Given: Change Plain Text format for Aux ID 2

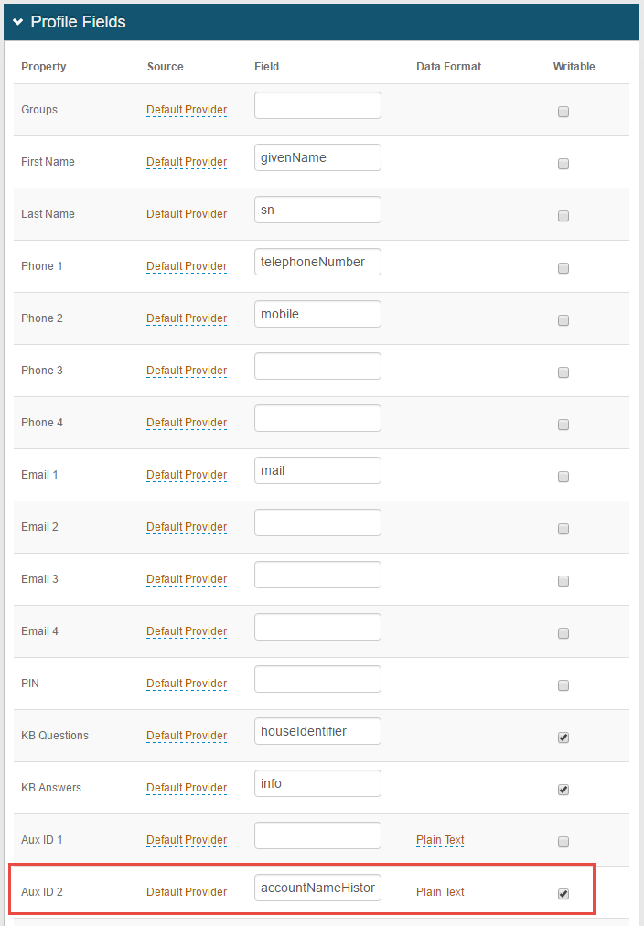Looking at the screenshot, I should tap(440, 892).
